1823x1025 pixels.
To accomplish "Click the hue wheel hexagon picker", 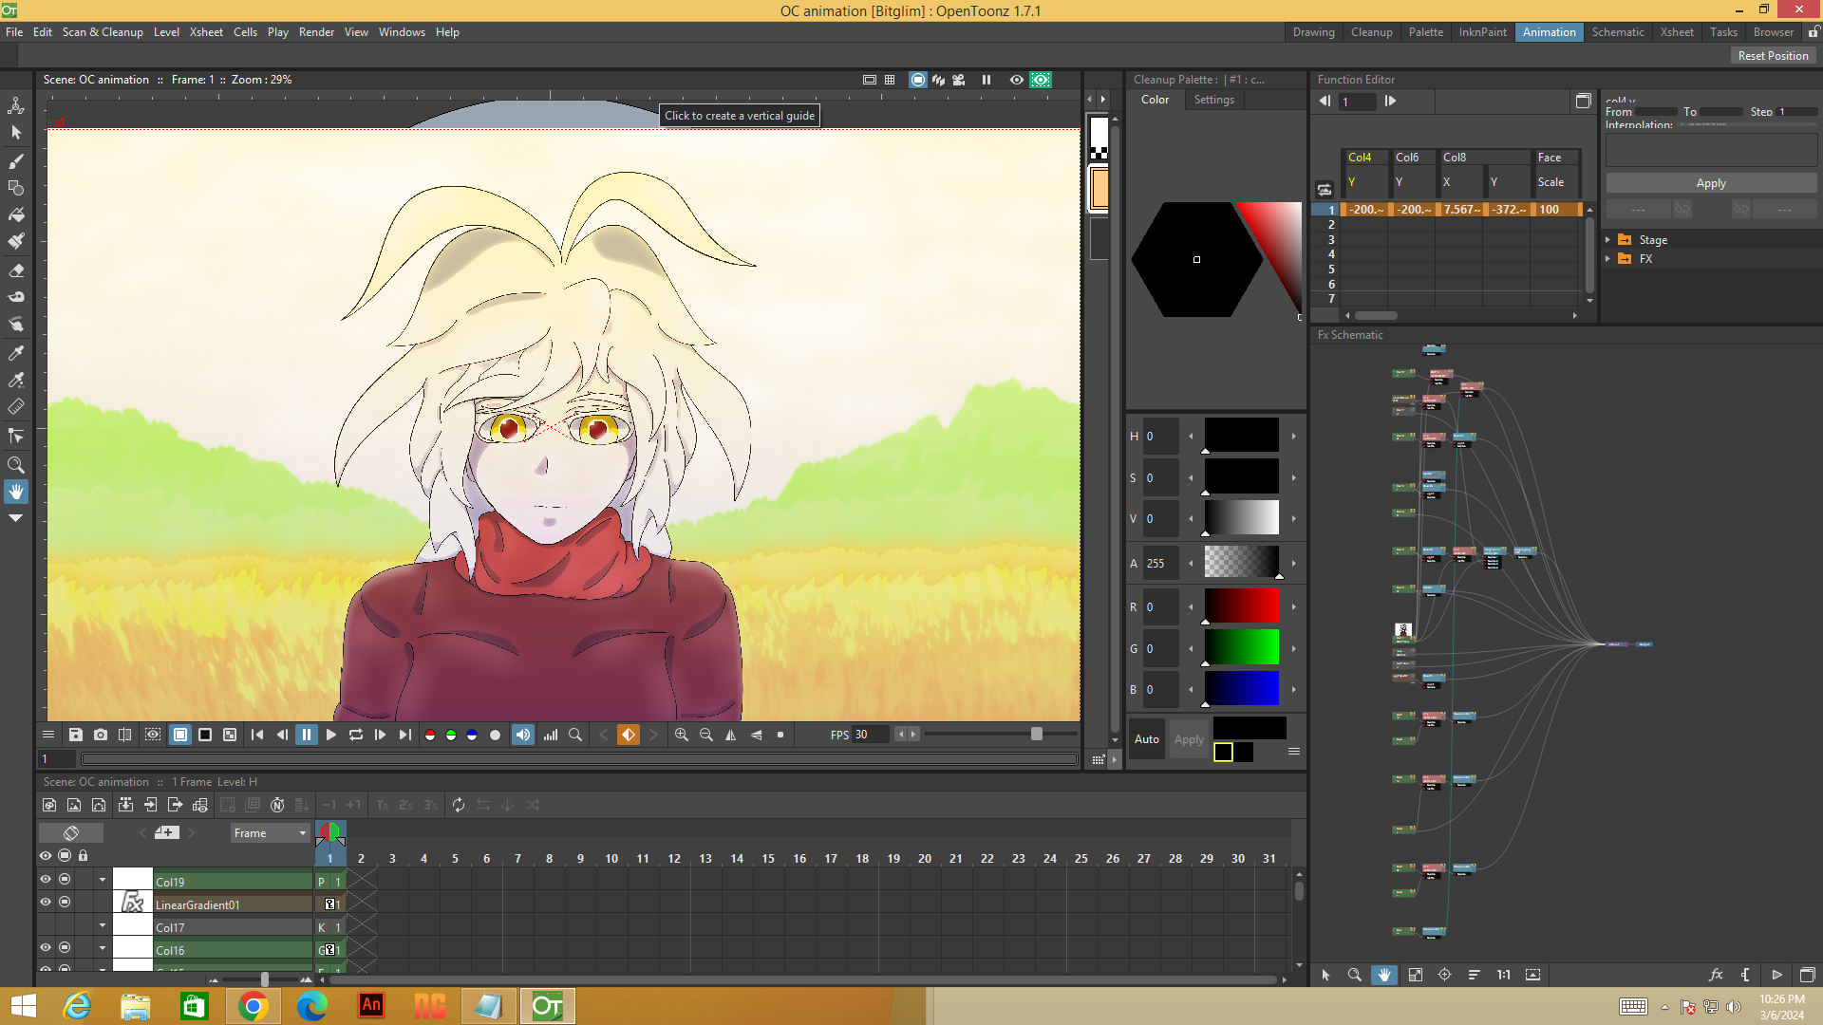I will 1196,259.
